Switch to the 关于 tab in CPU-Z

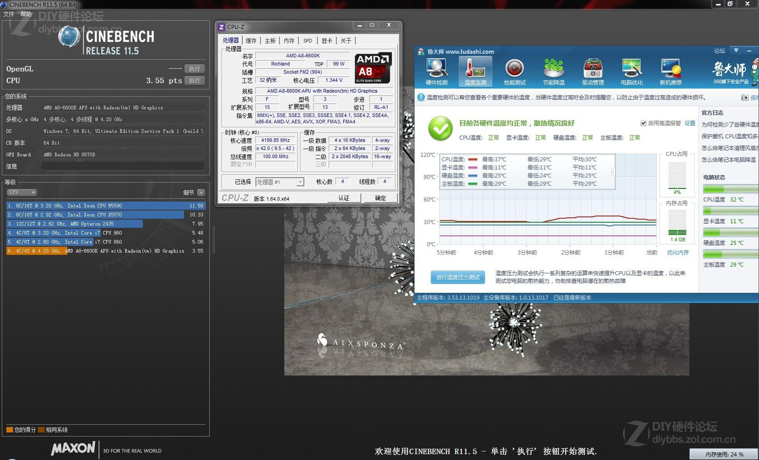tap(346, 41)
